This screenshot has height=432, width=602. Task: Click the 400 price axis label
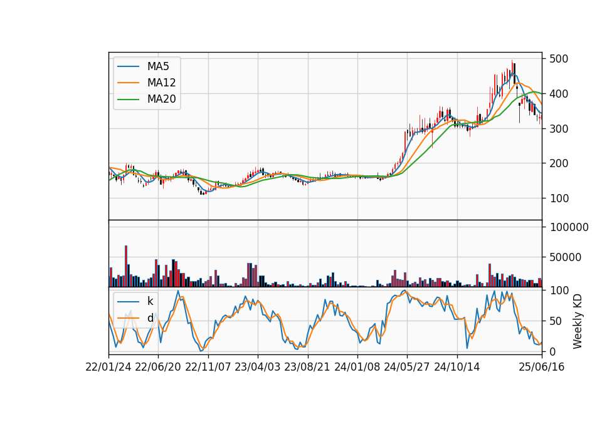pyautogui.click(x=559, y=94)
